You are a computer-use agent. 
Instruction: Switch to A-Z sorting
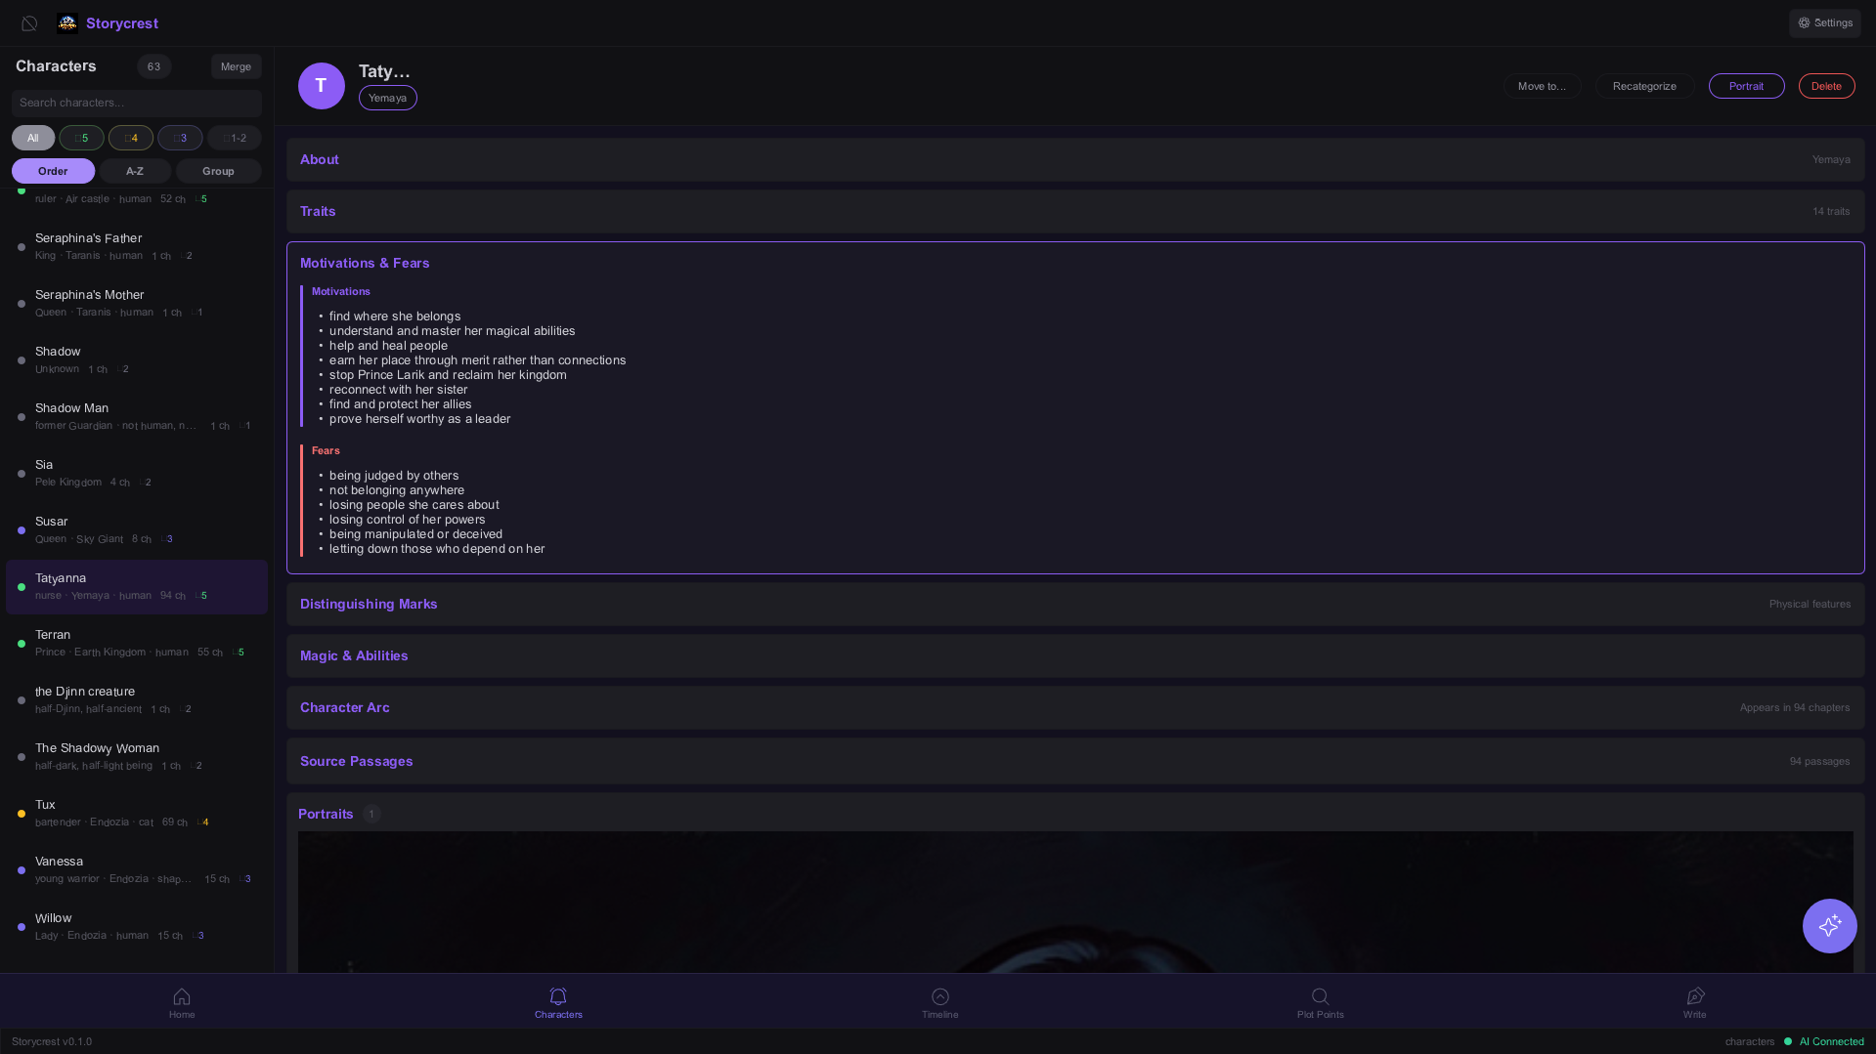135,171
